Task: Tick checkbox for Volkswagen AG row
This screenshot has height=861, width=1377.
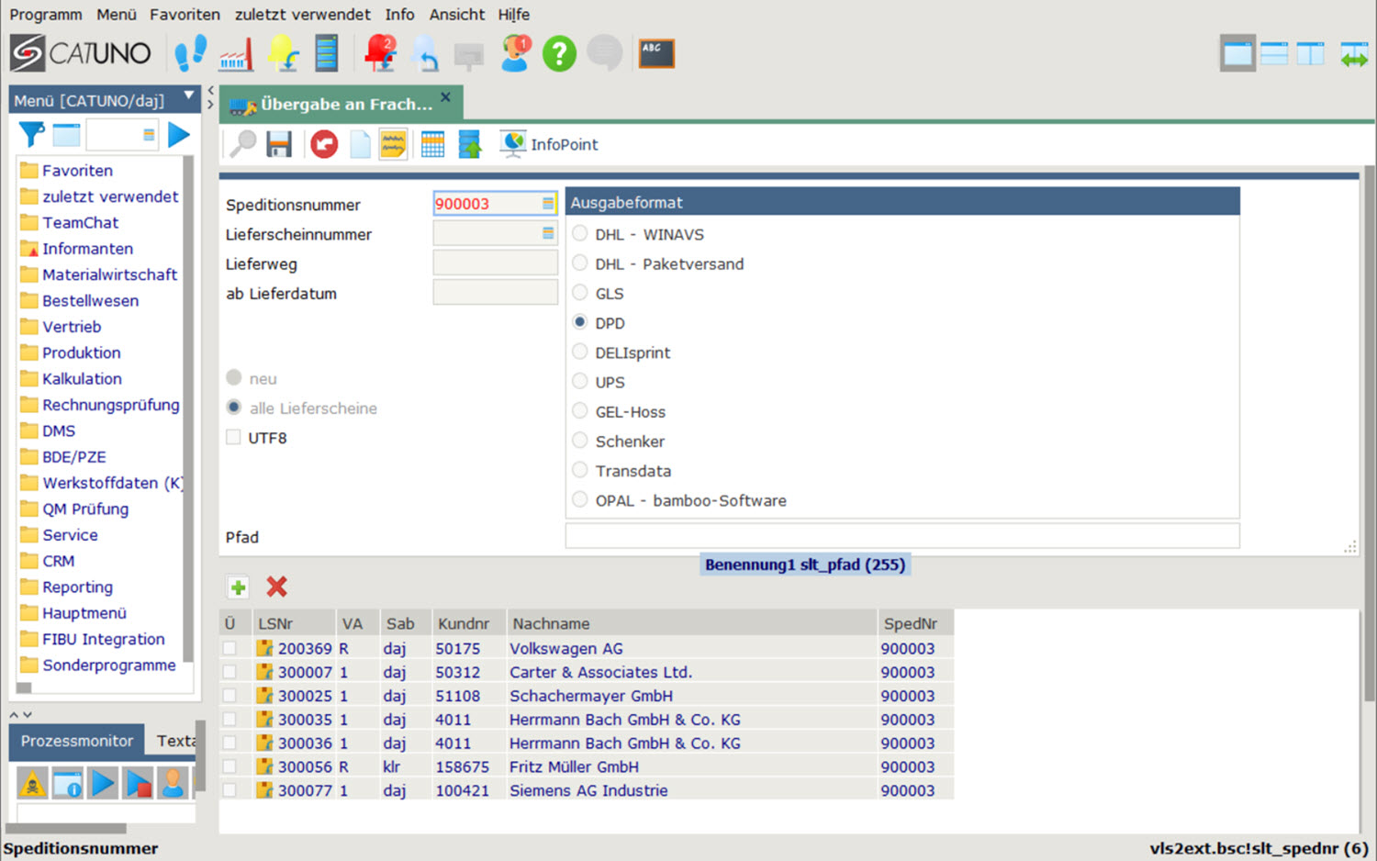Action: 229,649
